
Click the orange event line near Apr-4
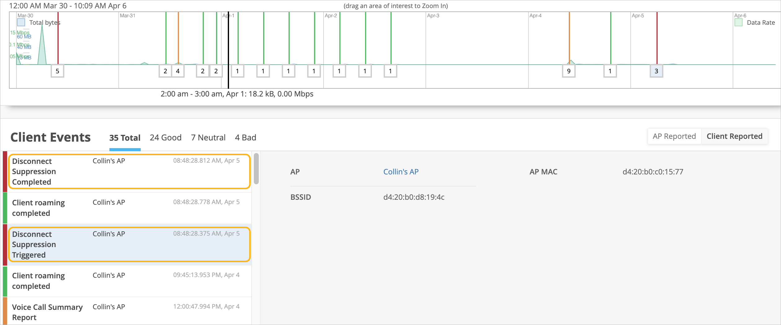pos(569,37)
